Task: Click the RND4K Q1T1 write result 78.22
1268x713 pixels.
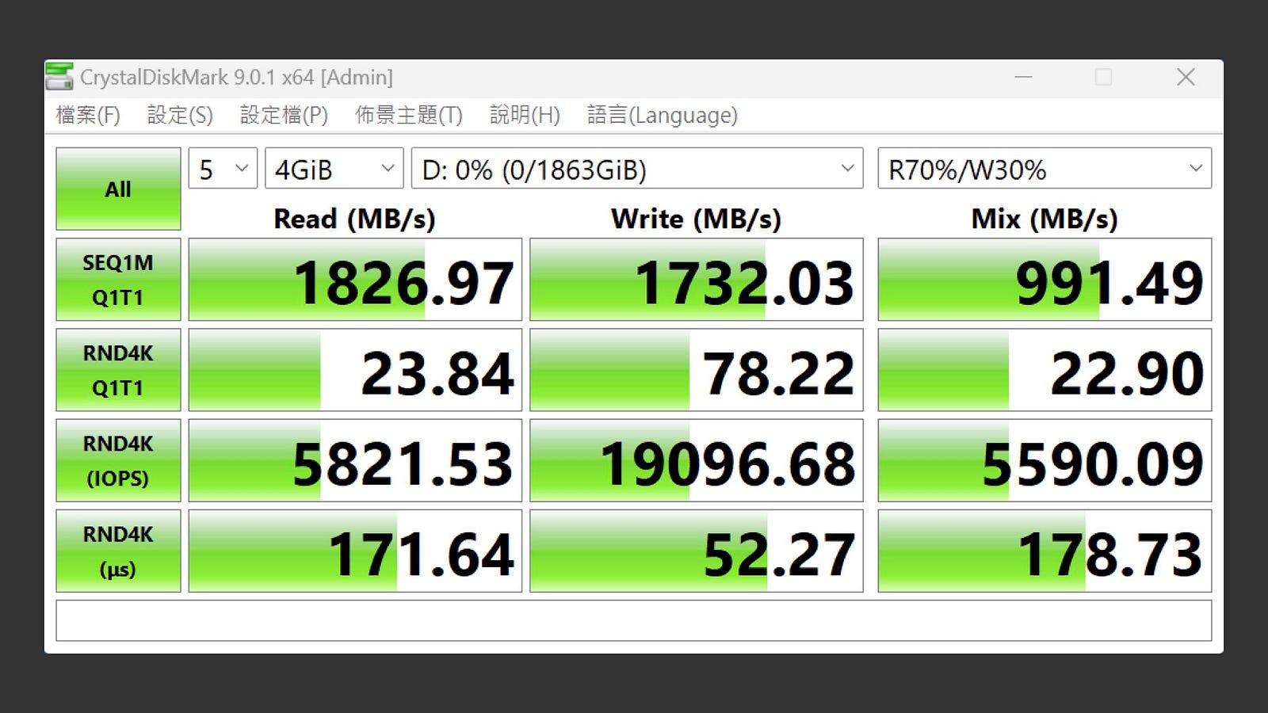Action: coord(697,370)
